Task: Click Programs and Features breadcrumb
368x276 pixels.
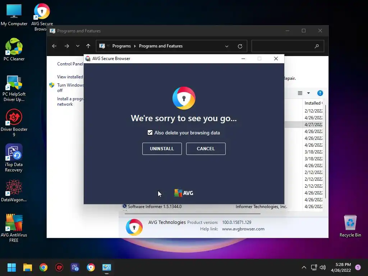Action: (x=161, y=46)
